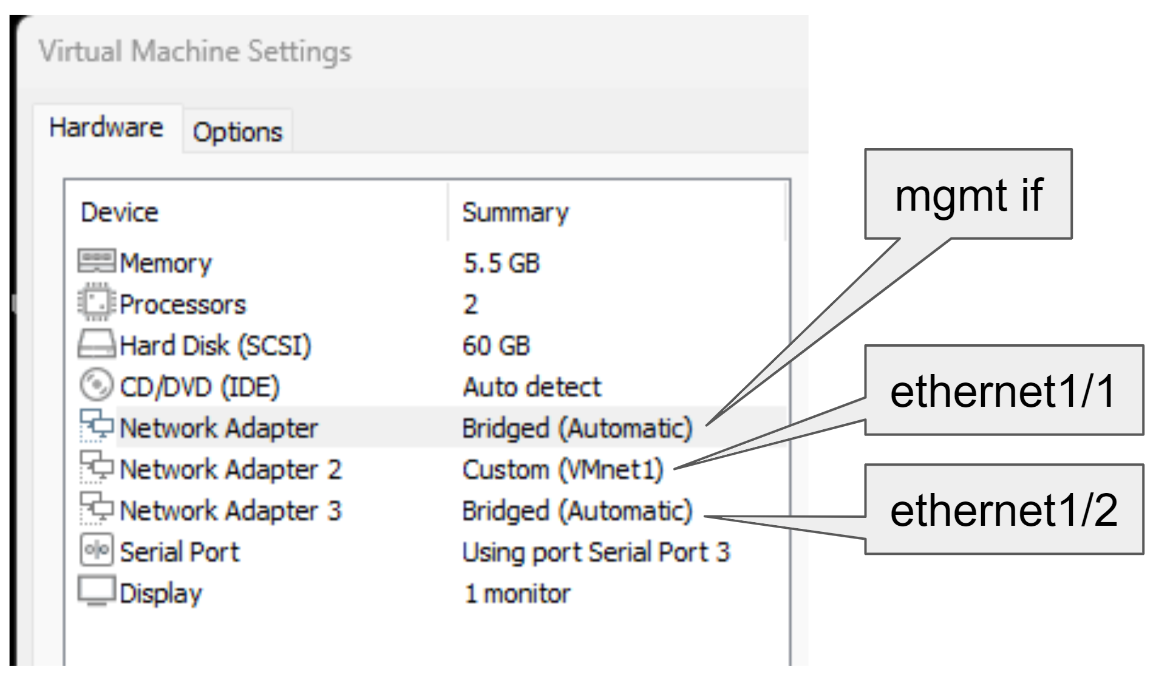Click the "mgmt if" callout box

(968, 194)
